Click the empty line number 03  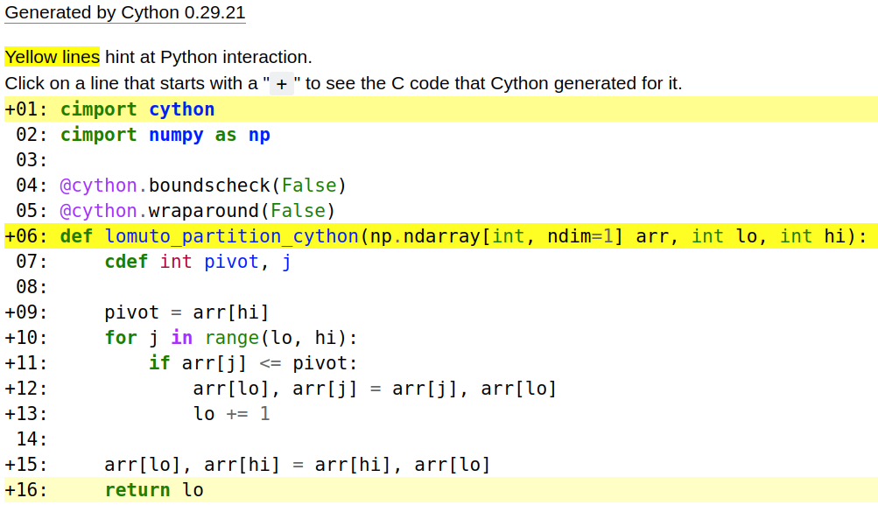point(32,160)
